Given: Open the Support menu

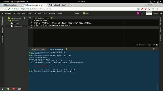Looking at the screenshot, I should pyautogui.click(x=60, y=13).
